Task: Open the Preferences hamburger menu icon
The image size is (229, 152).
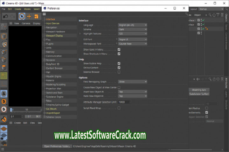Action: (45, 14)
